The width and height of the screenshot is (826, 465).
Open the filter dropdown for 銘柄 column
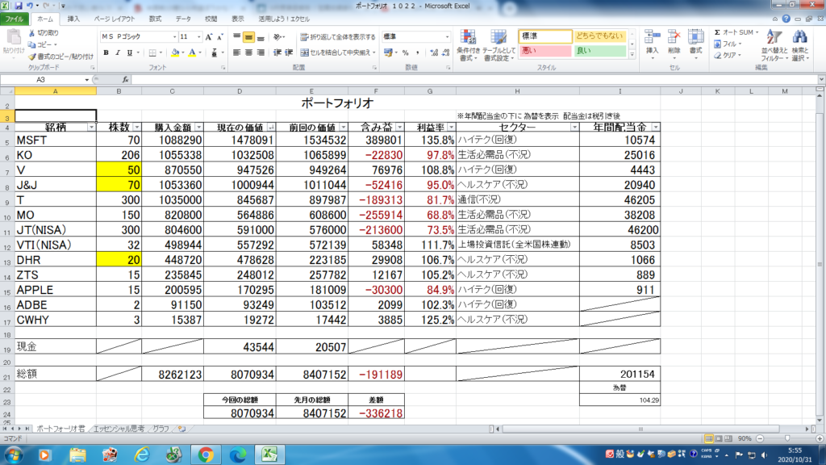91,128
